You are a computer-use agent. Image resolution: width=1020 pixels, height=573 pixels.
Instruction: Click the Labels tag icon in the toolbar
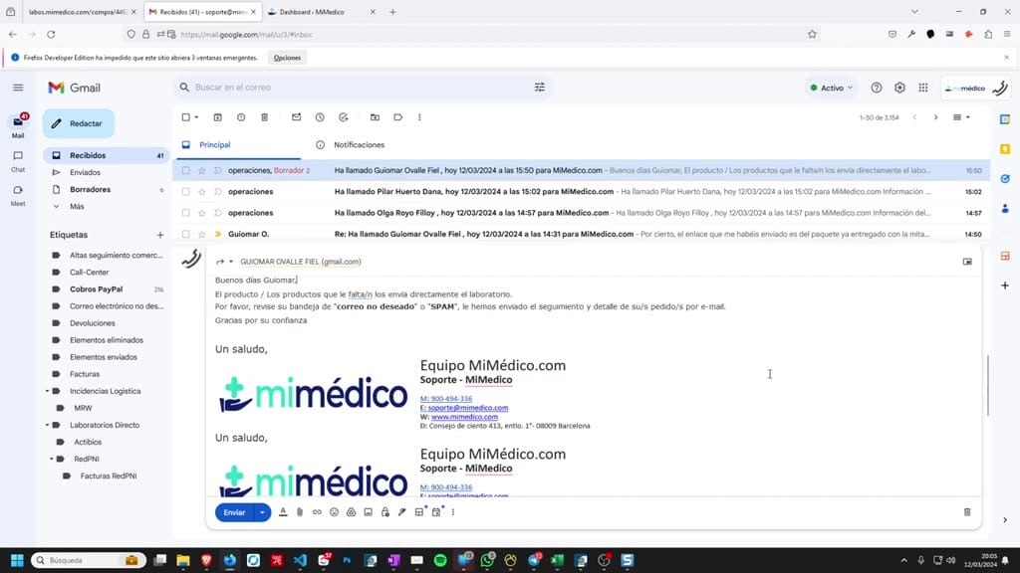[398, 117]
